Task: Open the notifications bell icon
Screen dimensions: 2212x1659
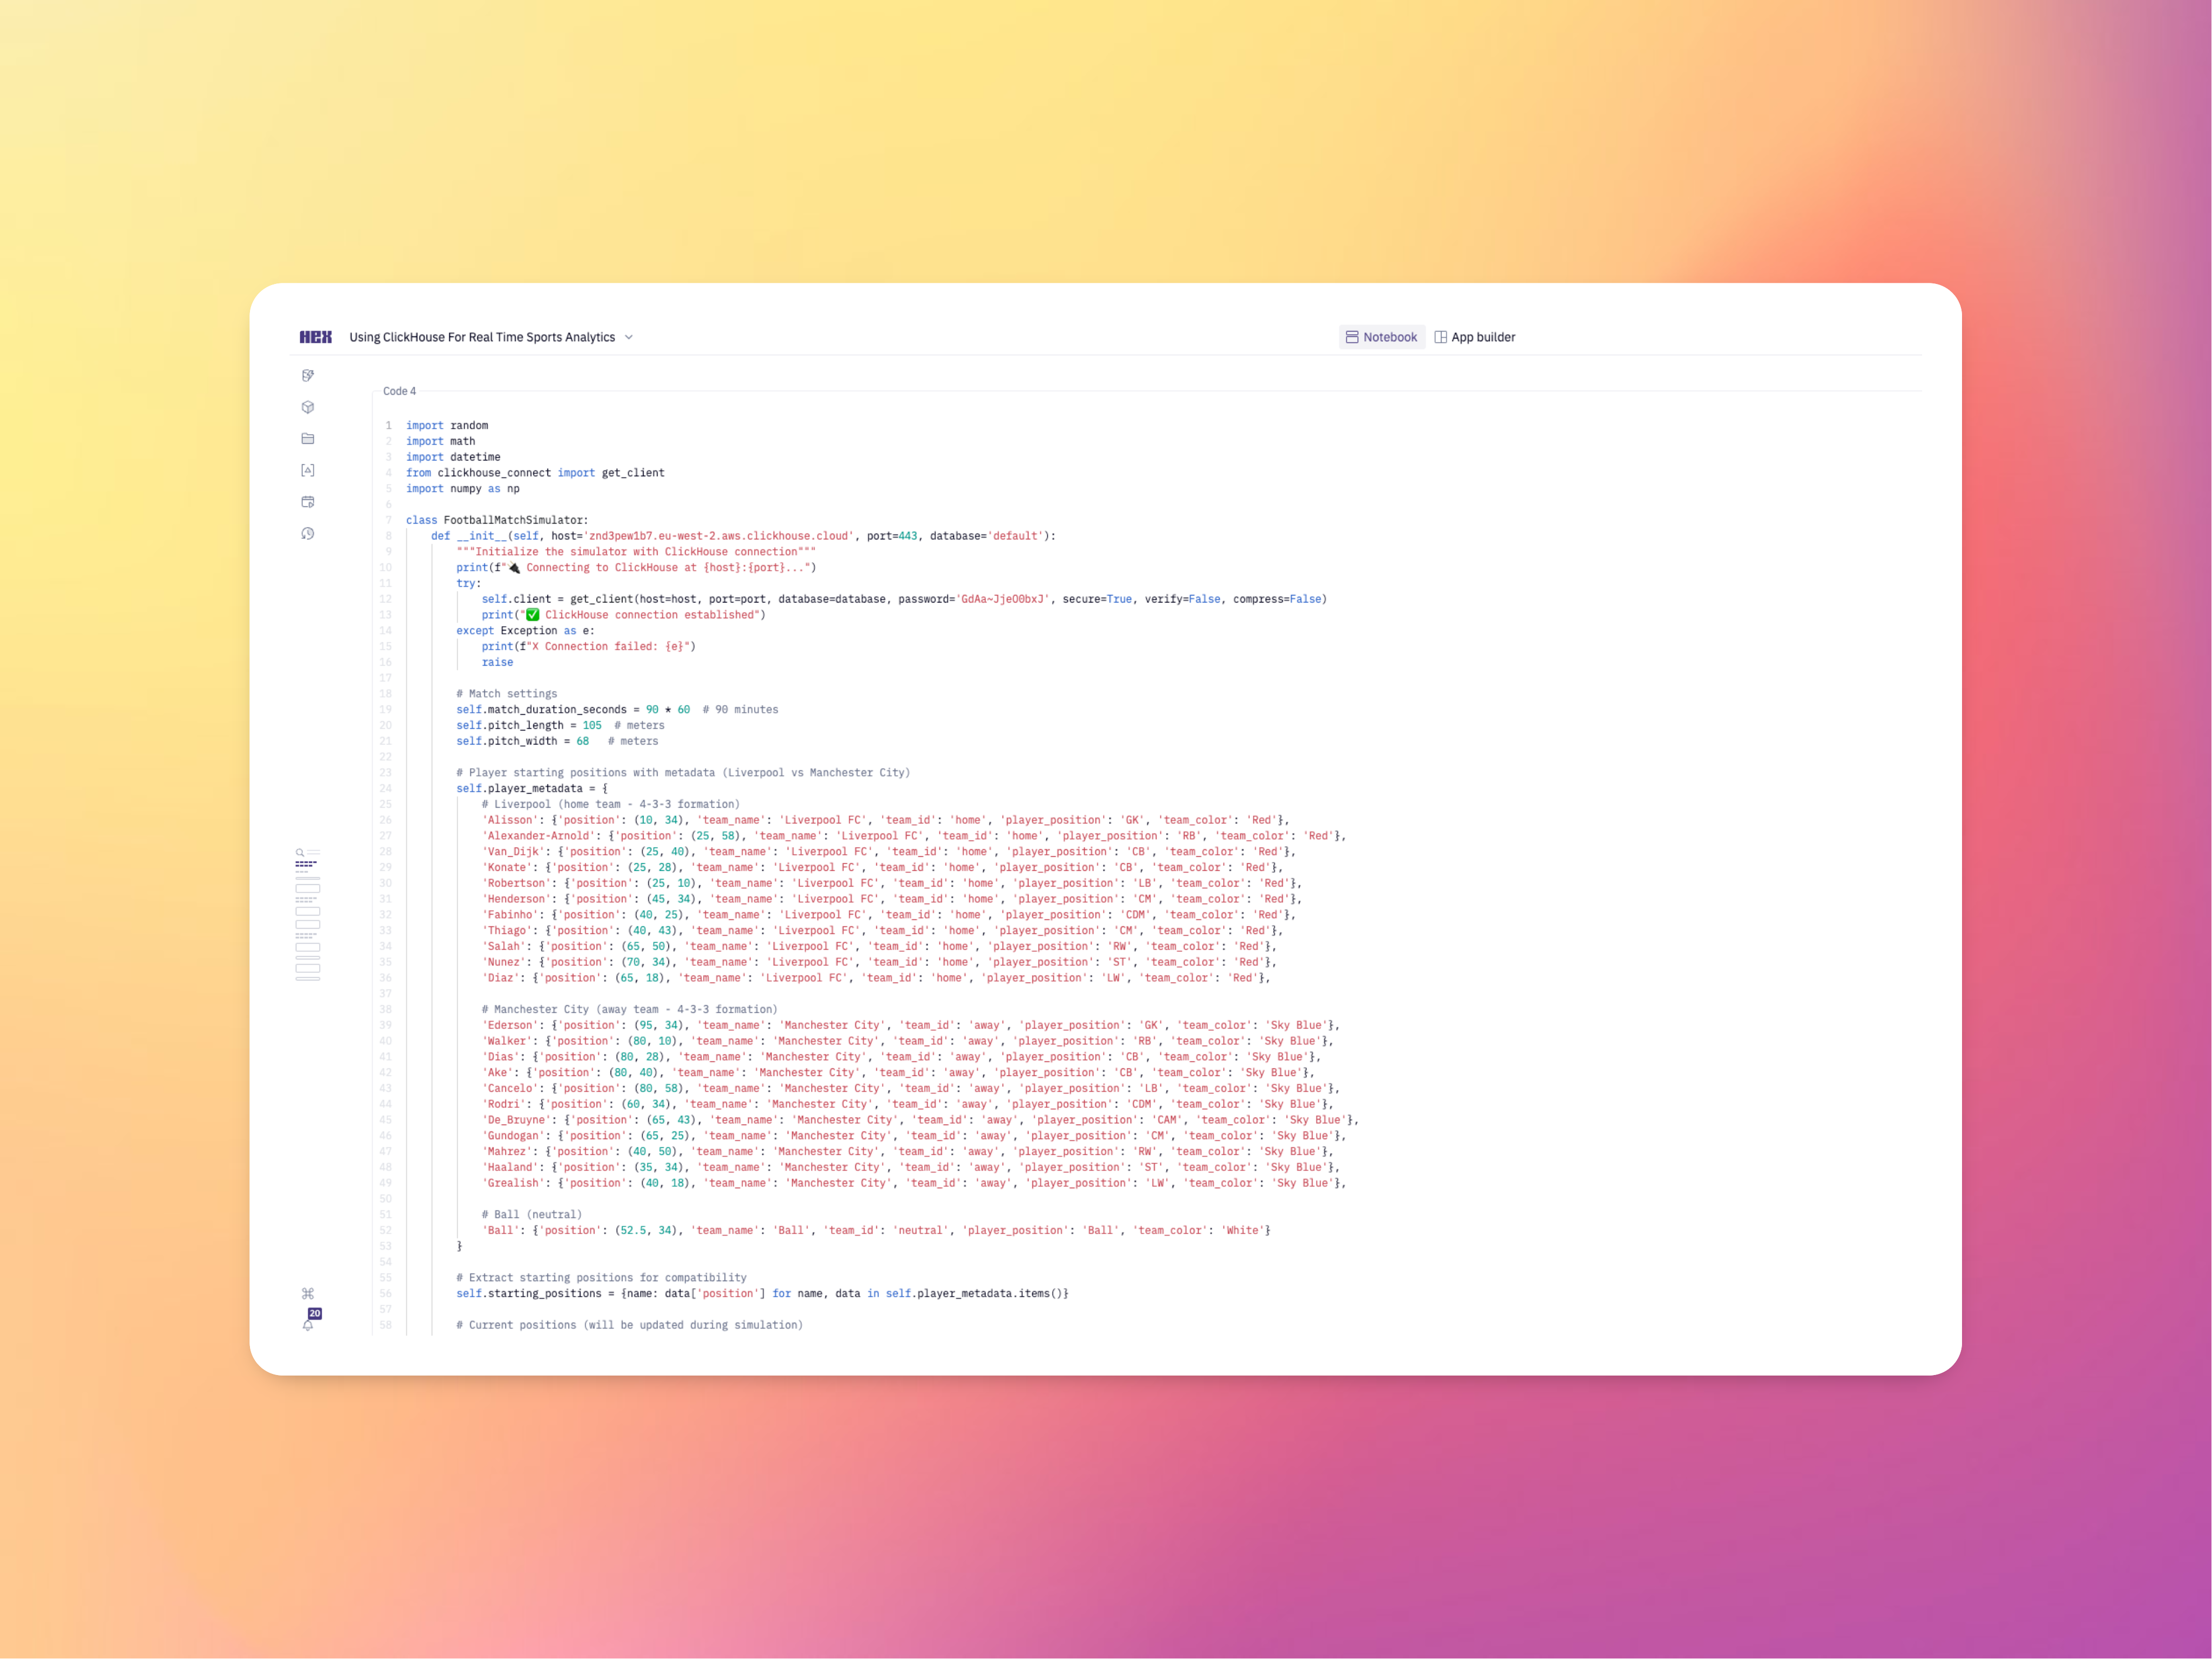Action: click(x=308, y=1325)
